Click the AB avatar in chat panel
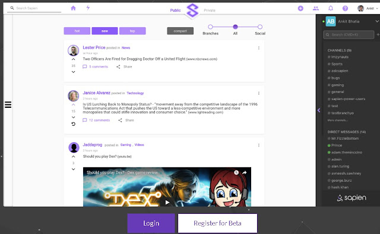 (x=331, y=21)
